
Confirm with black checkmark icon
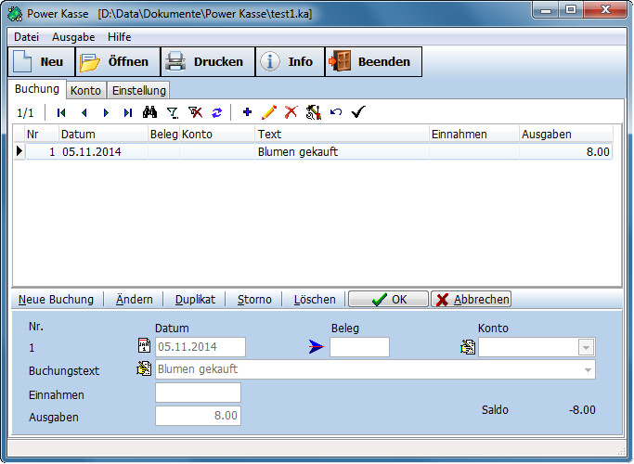(x=358, y=112)
